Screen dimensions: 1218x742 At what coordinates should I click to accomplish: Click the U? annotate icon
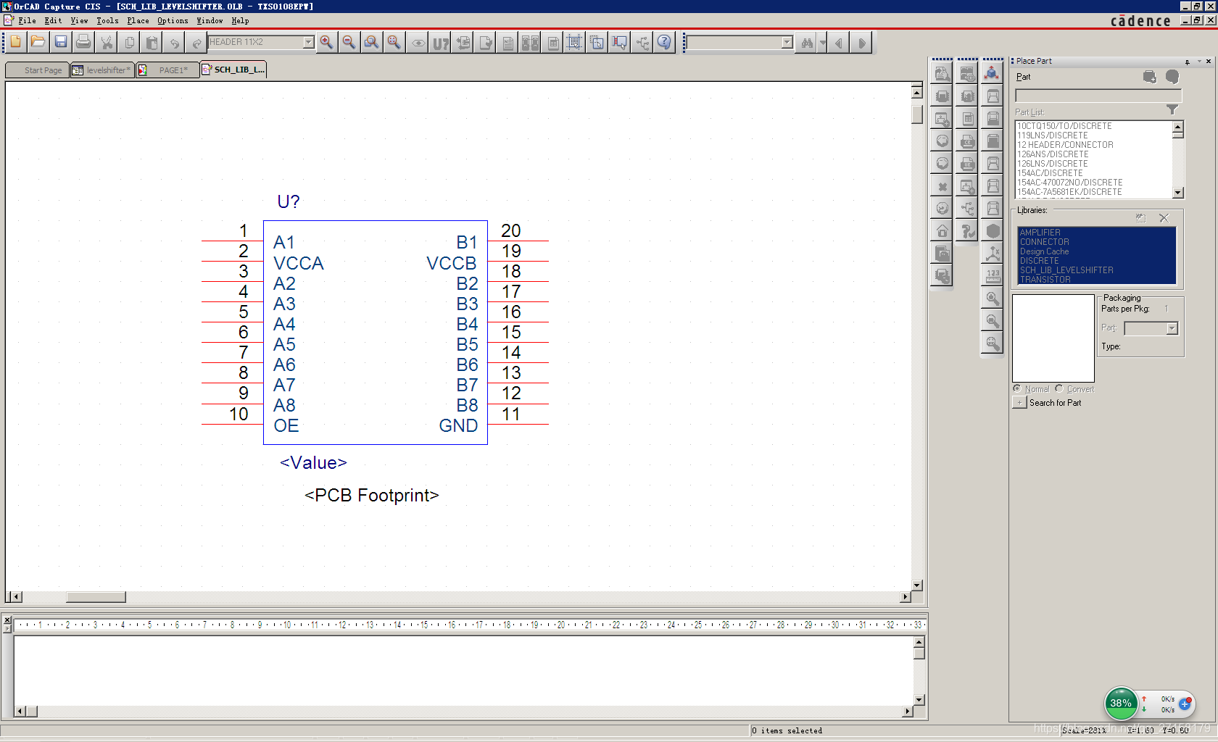(x=441, y=43)
